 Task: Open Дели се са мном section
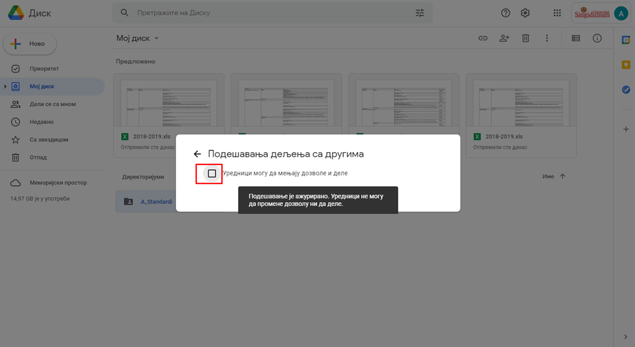coord(53,104)
